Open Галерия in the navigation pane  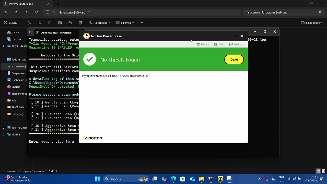coord(14,39)
